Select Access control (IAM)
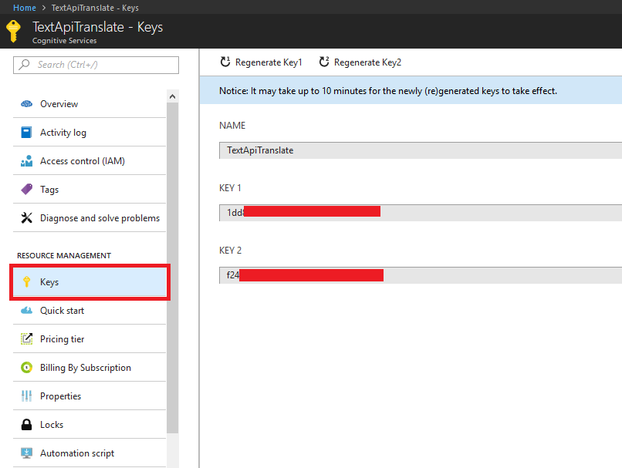Viewport: 622px width, 468px height. tap(90, 161)
